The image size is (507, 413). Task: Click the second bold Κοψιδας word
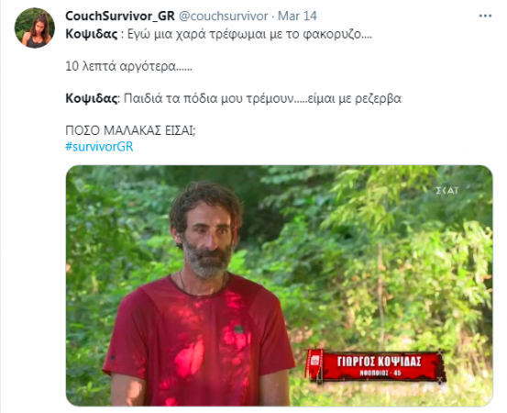[x=92, y=98]
